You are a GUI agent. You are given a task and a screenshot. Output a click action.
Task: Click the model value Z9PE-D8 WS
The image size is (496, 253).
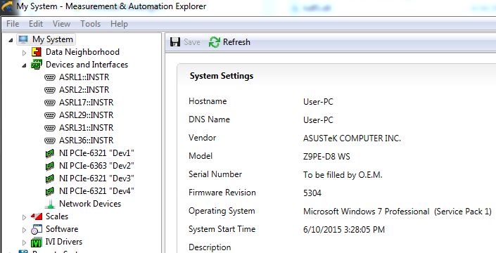pyautogui.click(x=326, y=157)
